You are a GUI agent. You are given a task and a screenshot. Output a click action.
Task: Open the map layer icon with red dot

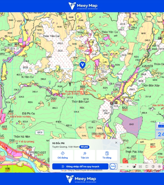[x=134, y=167]
